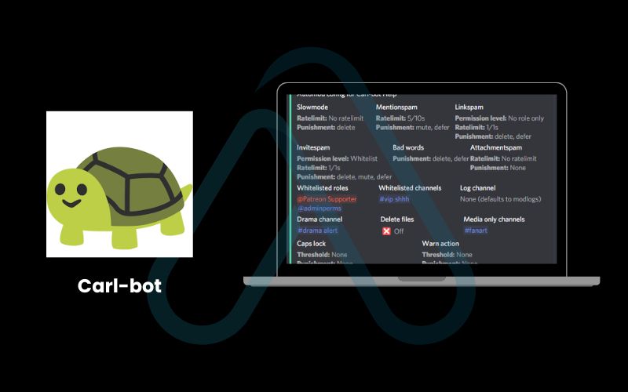
Task: Click the red X icon under Delete files
Action: click(x=386, y=231)
